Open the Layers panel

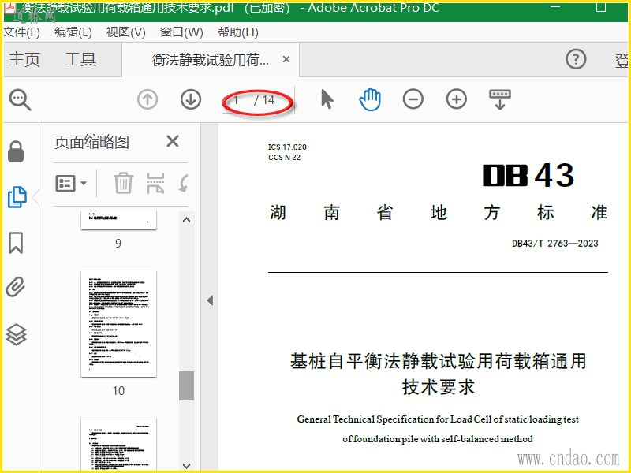[x=17, y=334]
